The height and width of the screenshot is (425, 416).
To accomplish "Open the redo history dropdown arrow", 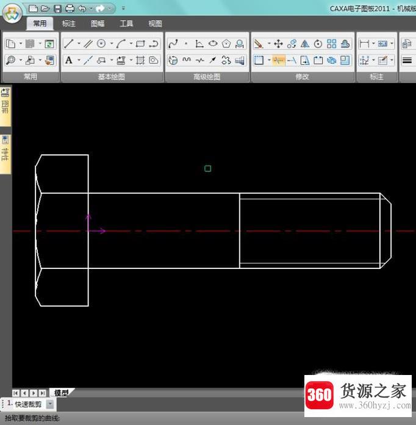I will (110, 9).
